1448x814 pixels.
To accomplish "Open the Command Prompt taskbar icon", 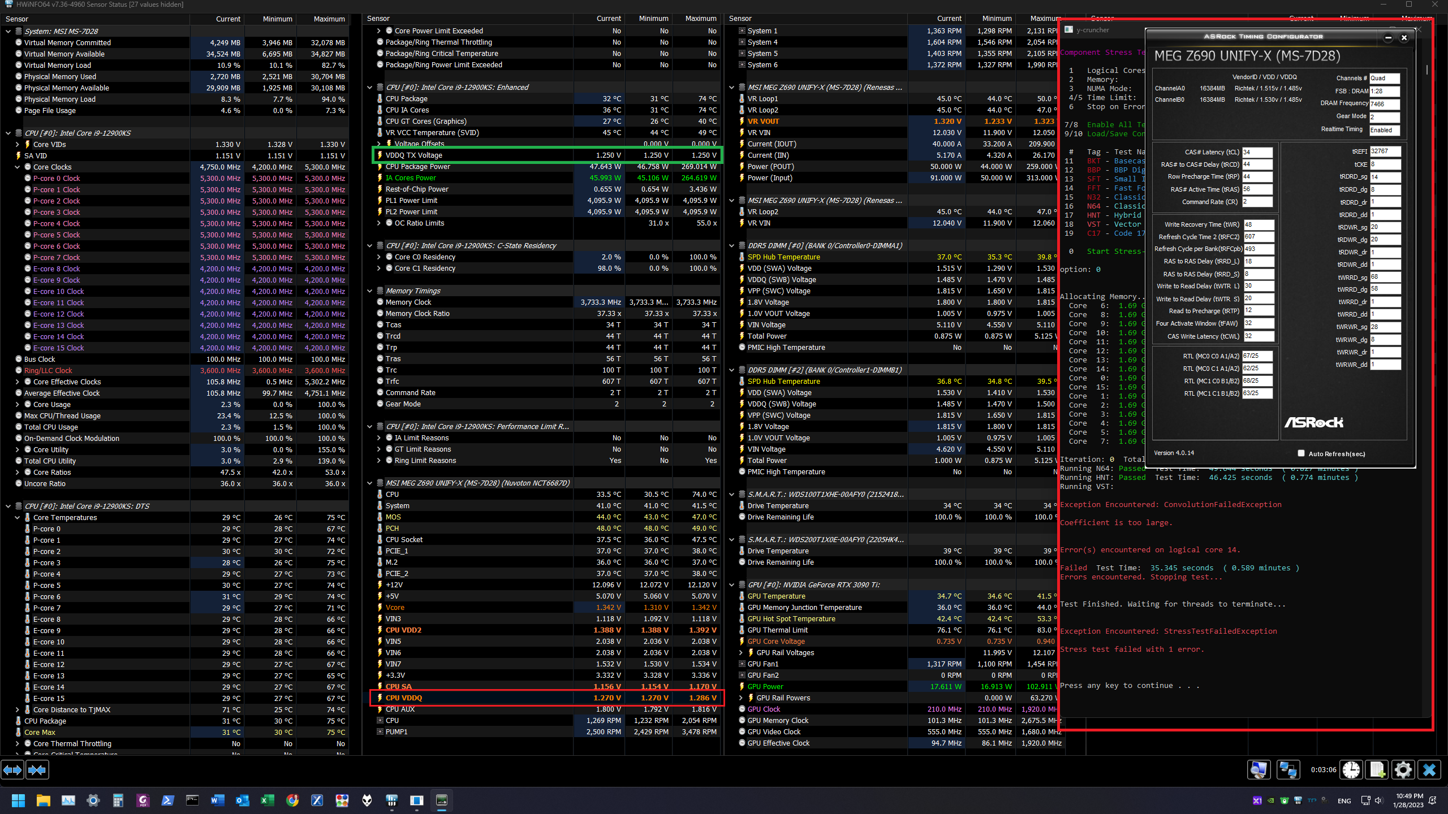I will (193, 800).
